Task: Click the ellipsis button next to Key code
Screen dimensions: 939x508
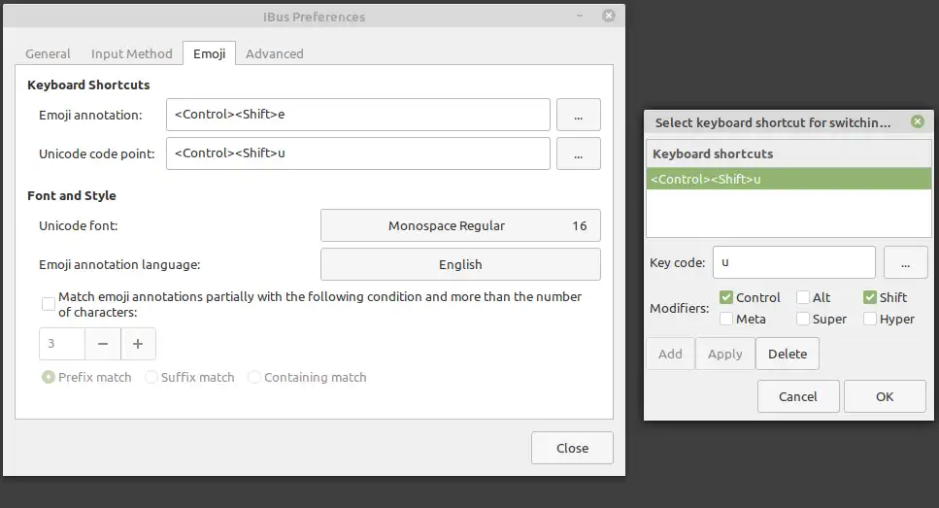Action: point(905,262)
